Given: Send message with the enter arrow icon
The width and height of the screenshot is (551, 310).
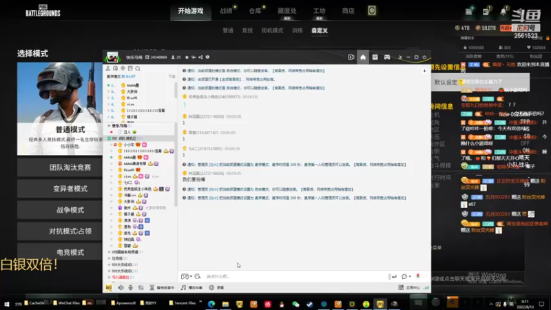Looking at the screenshot, I should [x=394, y=277].
